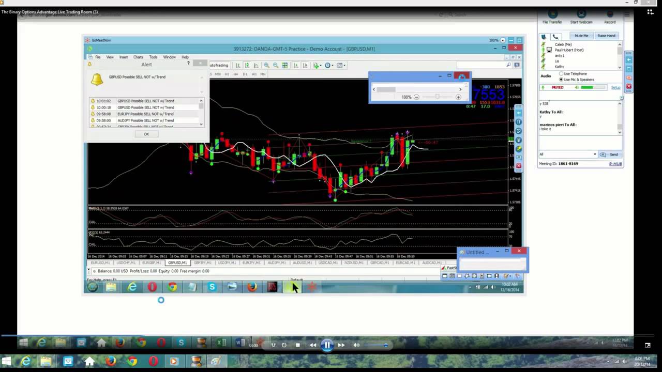Toggle AutoTrading in MetaTrader toolbar
Viewport: 662px width, 372px height.
(x=219, y=65)
